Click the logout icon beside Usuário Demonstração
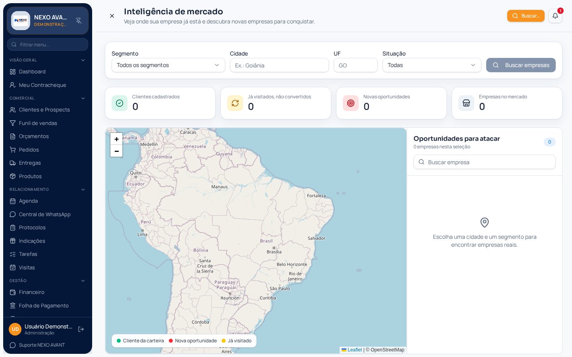The image size is (572, 357). 81,329
